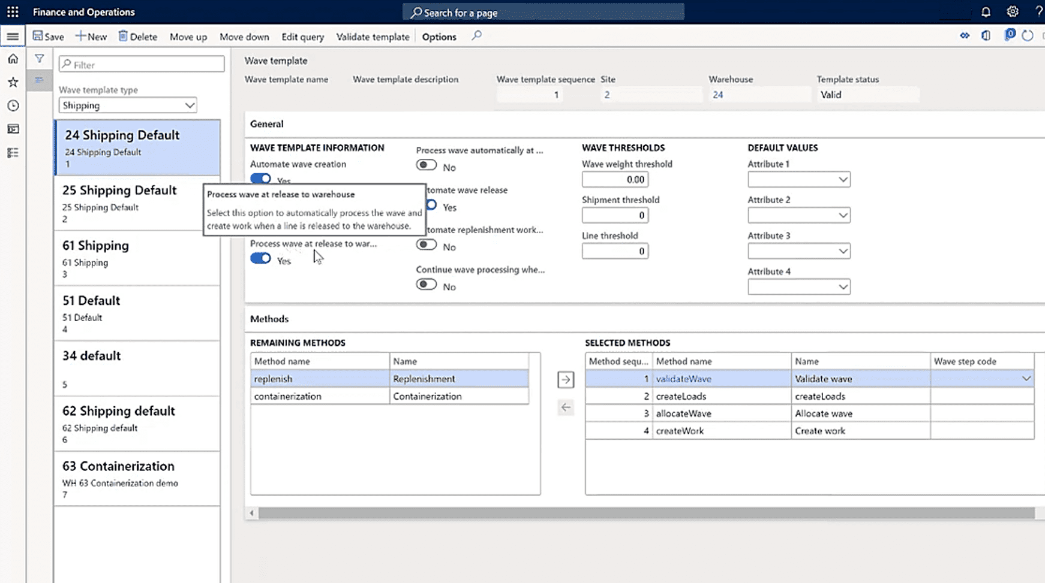The image size is (1045, 583).
Task: Click Validate template
Action: pyautogui.click(x=373, y=37)
